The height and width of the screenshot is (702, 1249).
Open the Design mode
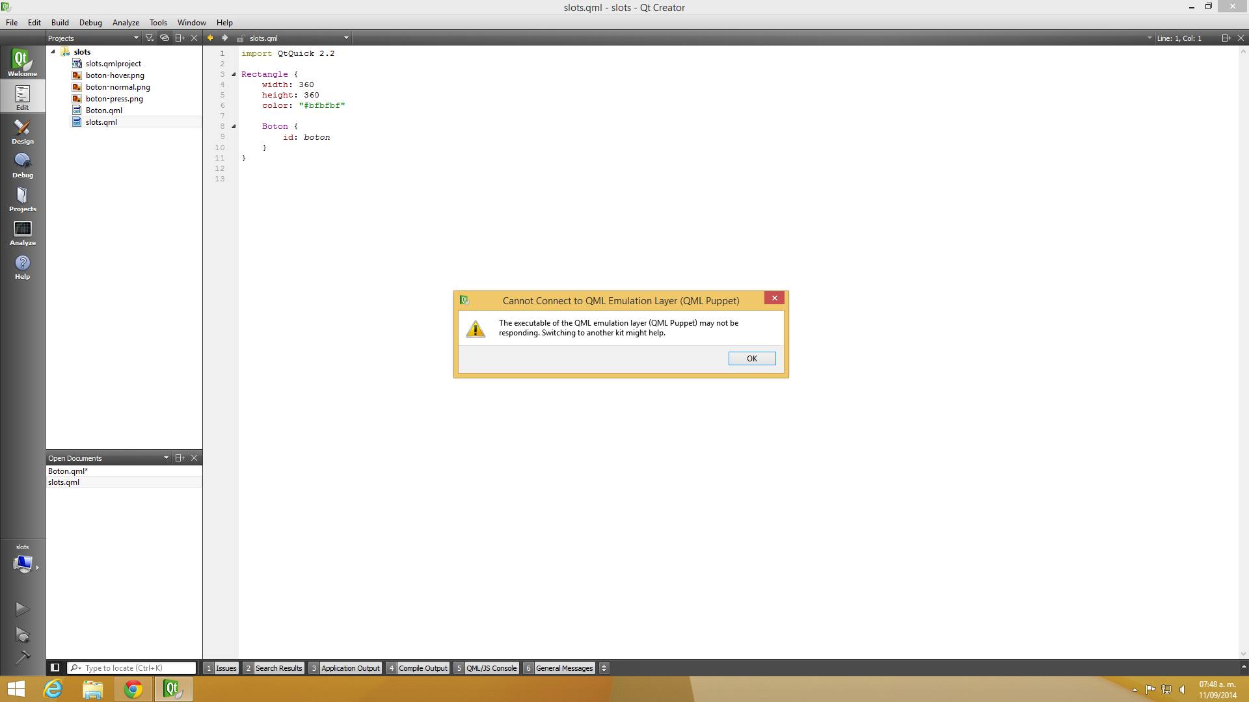[x=22, y=130]
